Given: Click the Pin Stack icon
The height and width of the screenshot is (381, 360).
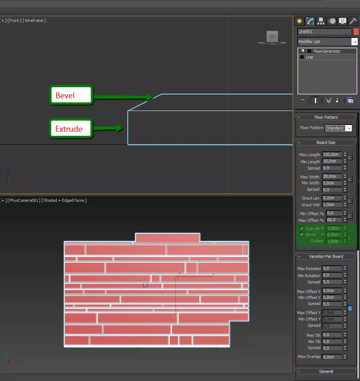Looking at the screenshot, I should [302, 101].
